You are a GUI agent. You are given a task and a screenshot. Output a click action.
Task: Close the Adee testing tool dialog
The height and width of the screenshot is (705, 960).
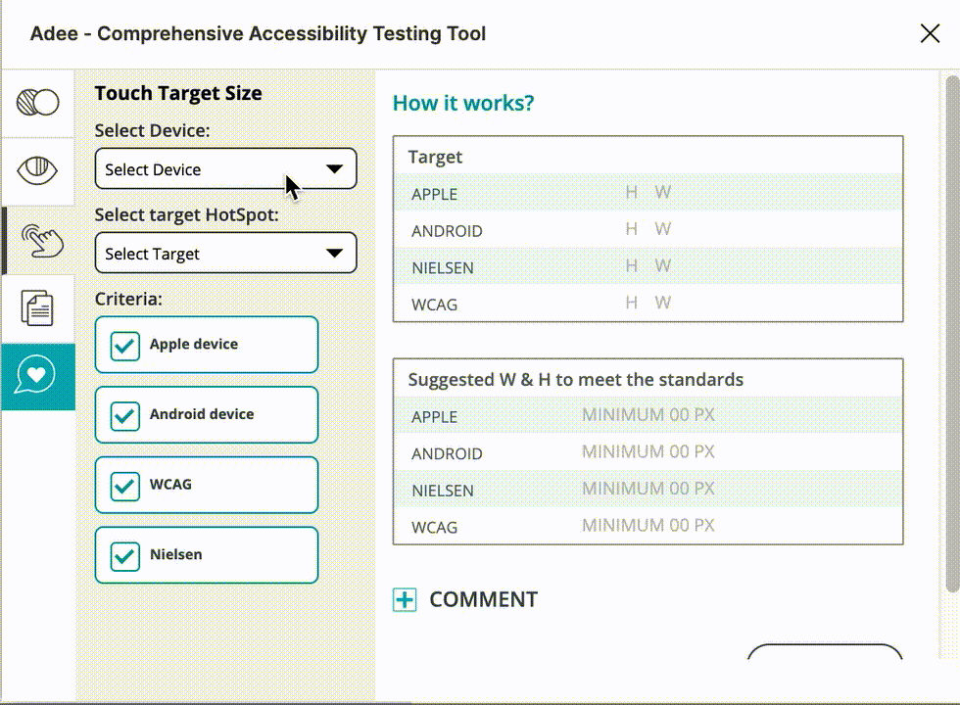point(930,32)
